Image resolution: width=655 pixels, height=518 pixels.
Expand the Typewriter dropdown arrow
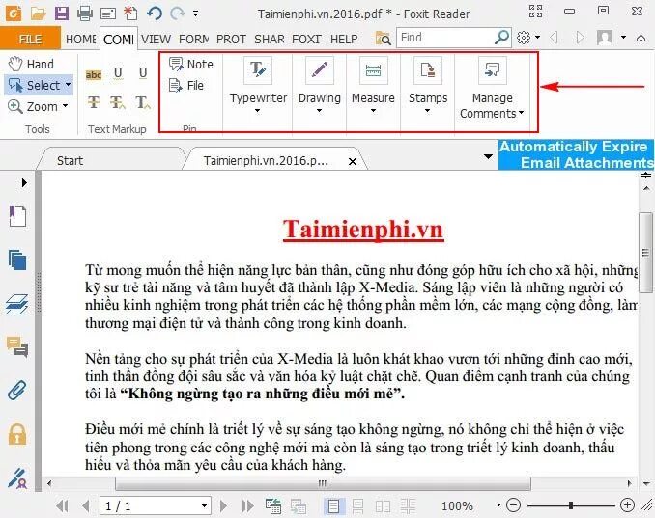257,111
